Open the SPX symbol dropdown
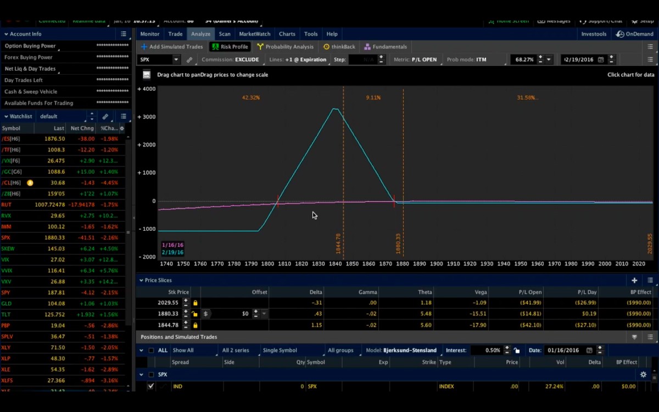 pos(176,59)
